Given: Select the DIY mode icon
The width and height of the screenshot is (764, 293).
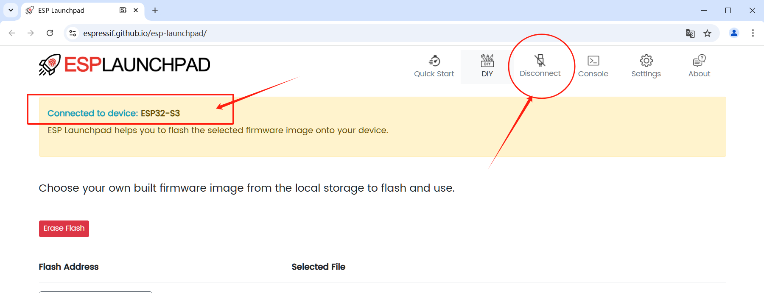Looking at the screenshot, I should (x=487, y=67).
